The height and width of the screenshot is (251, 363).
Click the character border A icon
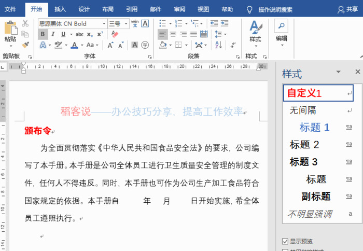pyautogui.click(x=145, y=24)
